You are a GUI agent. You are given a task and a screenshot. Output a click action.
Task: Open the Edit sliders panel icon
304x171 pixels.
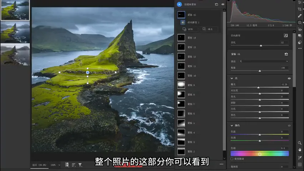300,2
